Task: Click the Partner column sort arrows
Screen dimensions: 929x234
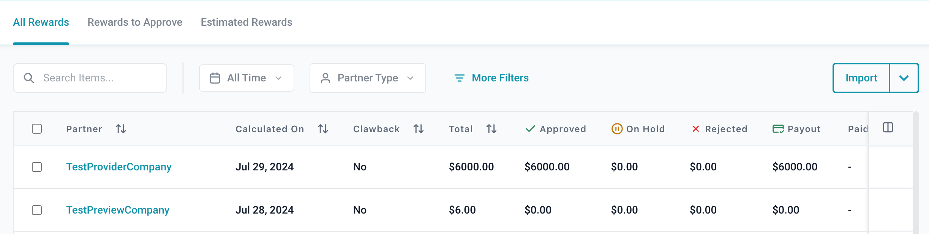Action: (x=121, y=129)
